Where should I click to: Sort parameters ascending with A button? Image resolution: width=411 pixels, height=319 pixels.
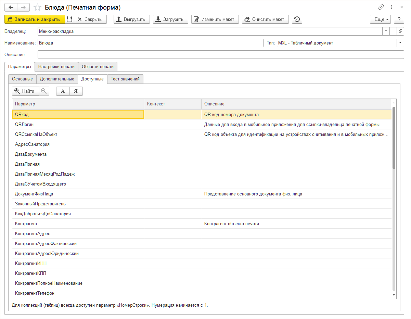click(x=63, y=91)
